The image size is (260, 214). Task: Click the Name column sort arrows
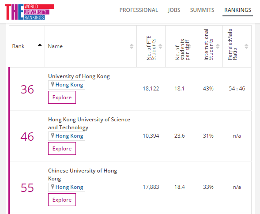pyautogui.click(x=132, y=46)
